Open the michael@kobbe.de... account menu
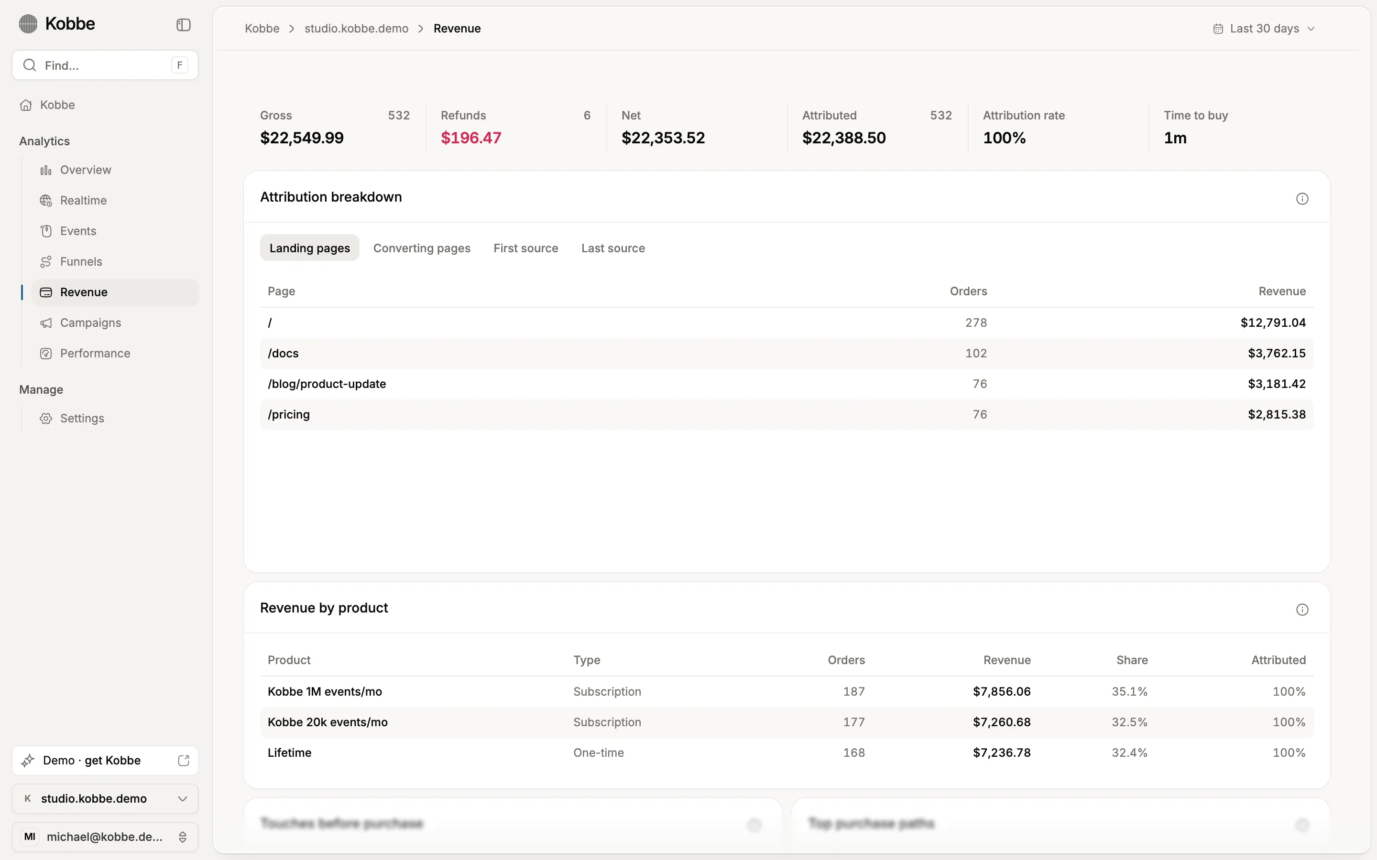This screenshot has height=860, width=1377. 105,837
